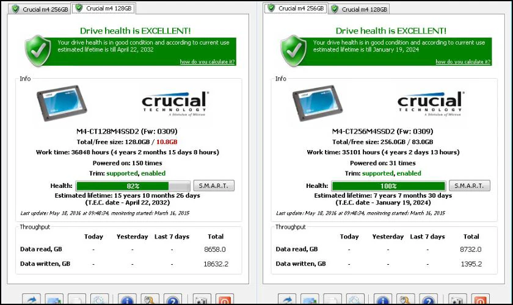The width and height of the screenshot is (513, 305).
Task: Click 'Estimated lifetime: 7 years 7 months 30 days'
Action: click(x=383, y=195)
